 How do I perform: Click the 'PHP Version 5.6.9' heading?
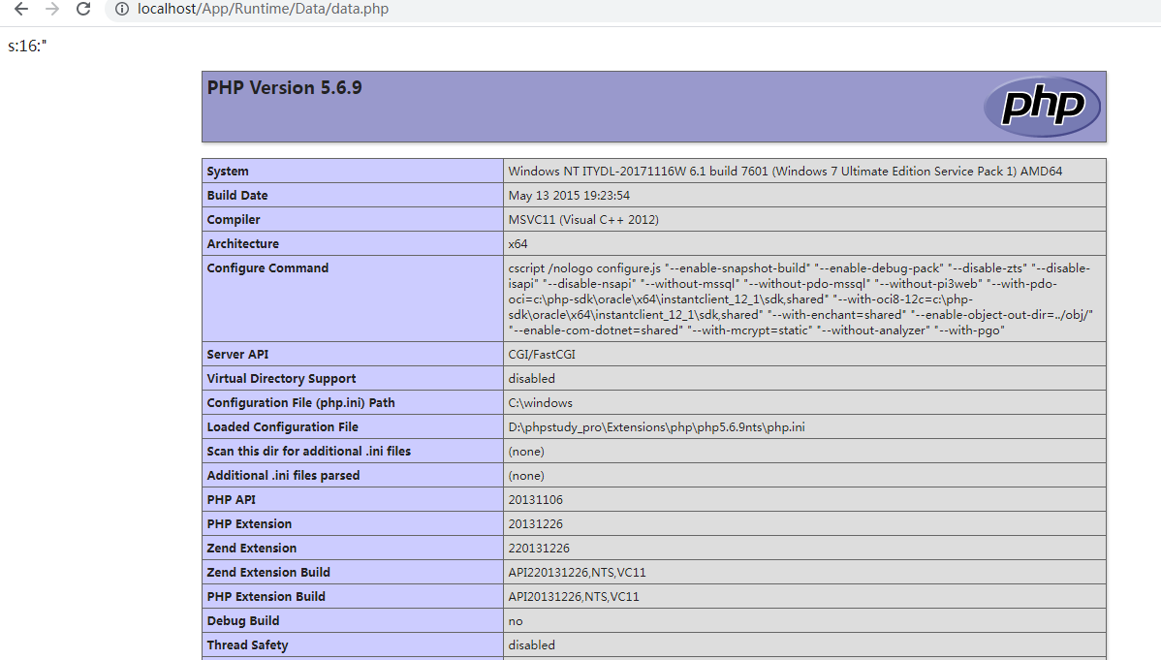tap(284, 87)
